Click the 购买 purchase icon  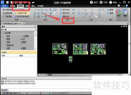(91, 2)
